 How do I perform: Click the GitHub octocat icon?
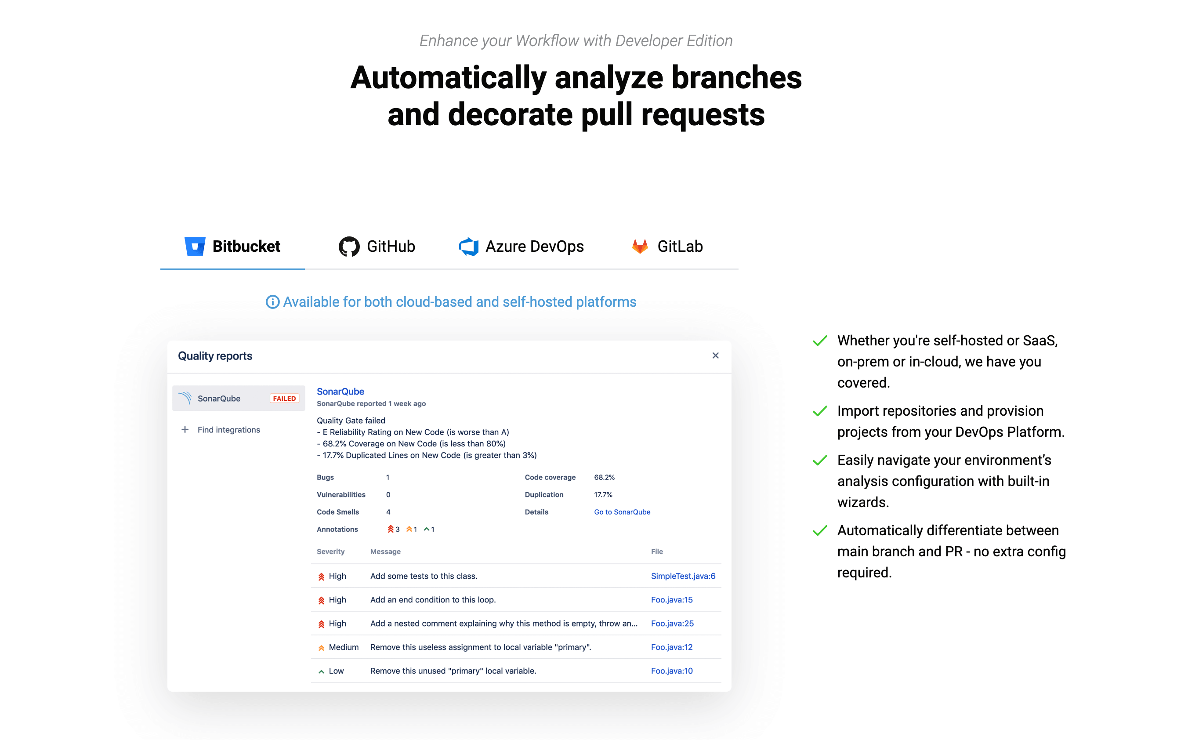349,247
